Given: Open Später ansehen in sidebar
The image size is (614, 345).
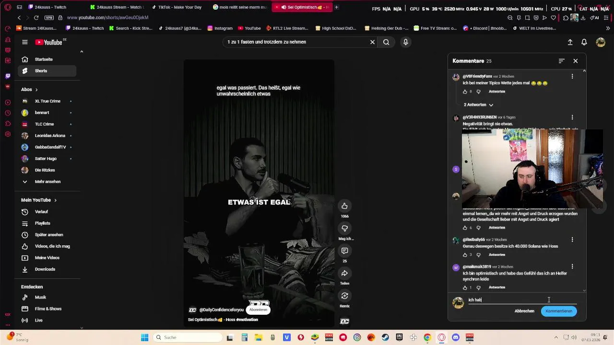Looking at the screenshot, I should click(47, 235).
